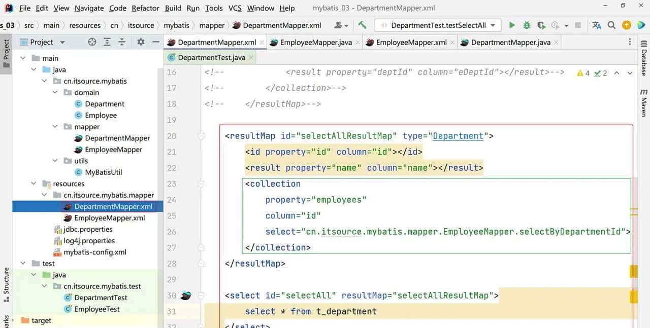Click MyBatis gutter icon on line 30
650x328 pixels.
pos(186,296)
